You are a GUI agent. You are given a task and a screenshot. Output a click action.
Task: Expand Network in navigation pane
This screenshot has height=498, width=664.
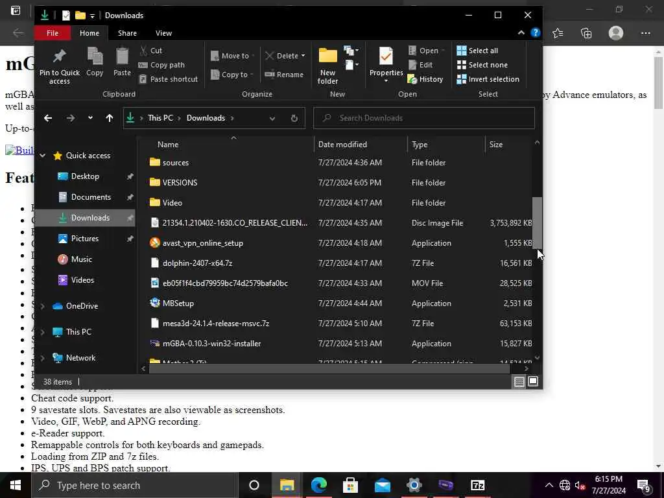click(42, 358)
